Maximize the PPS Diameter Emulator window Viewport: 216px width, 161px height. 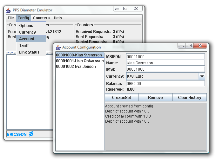tap(125, 9)
